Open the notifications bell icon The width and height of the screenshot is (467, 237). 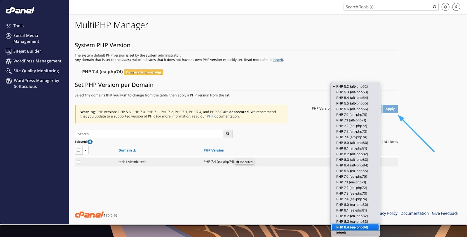pyautogui.click(x=445, y=7)
